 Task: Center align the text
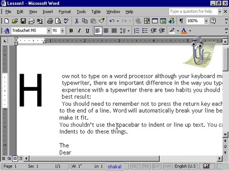pos(106,30)
